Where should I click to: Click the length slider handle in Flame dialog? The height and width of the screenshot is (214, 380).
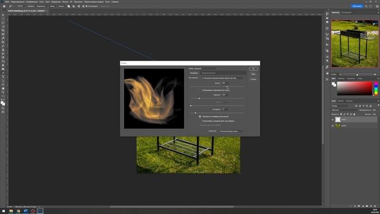tap(227, 87)
